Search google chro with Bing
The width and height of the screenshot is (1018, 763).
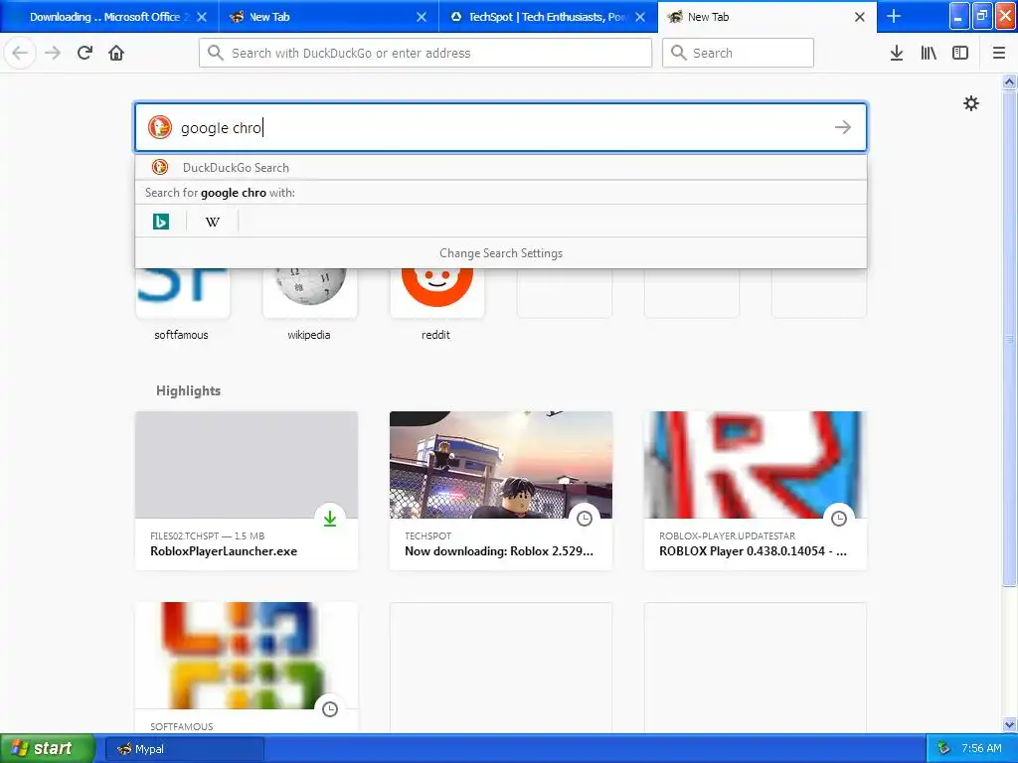point(160,222)
